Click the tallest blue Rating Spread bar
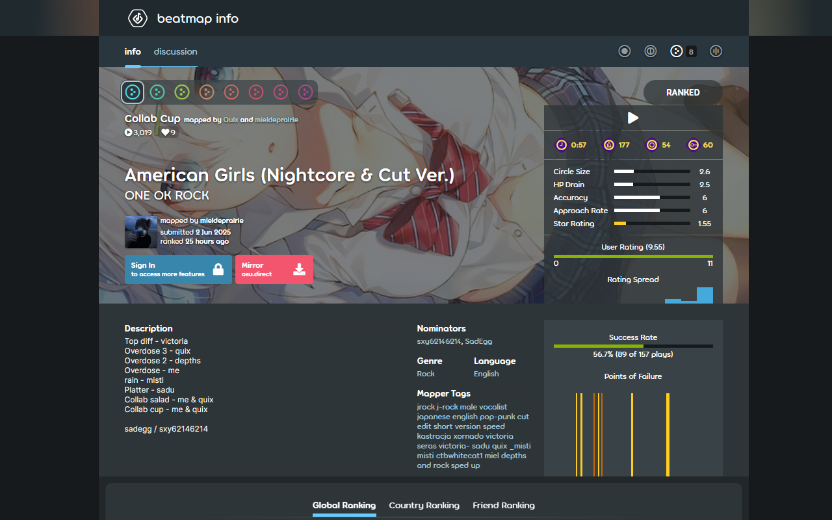The height and width of the screenshot is (520, 832). pyautogui.click(x=705, y=295)
